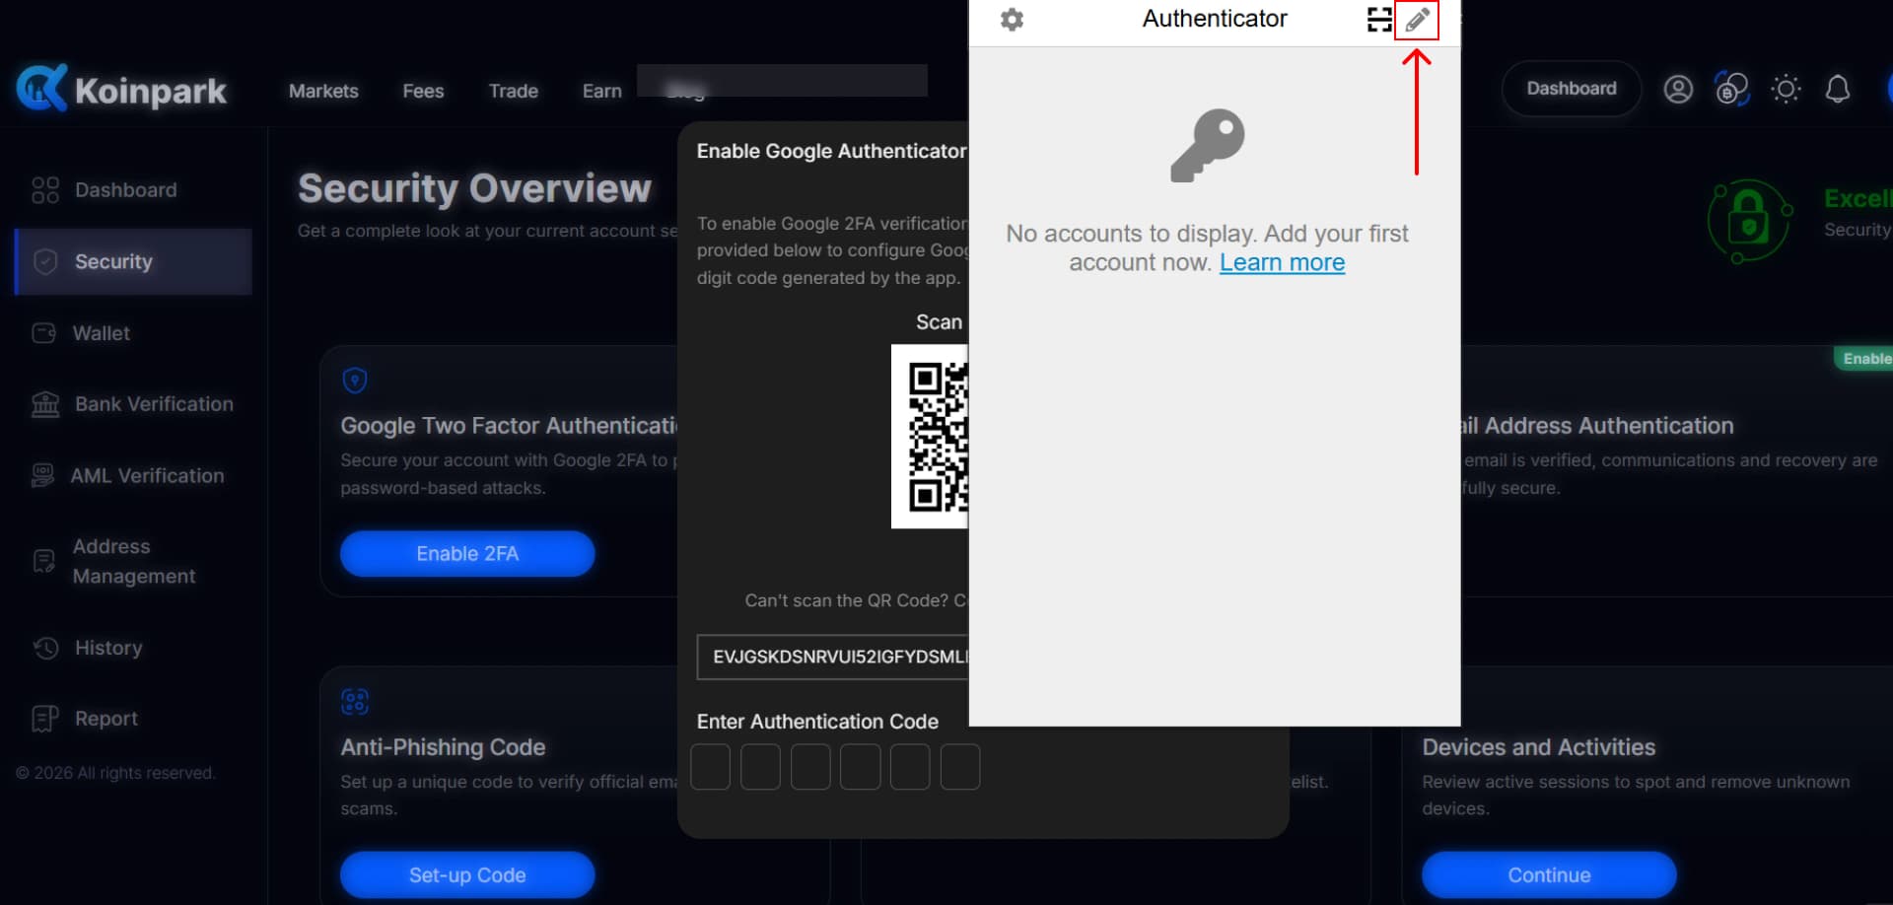Screen dimensions: 1893x905
Task: Click the Enter Authentication Code label
Action: (817, 722)
